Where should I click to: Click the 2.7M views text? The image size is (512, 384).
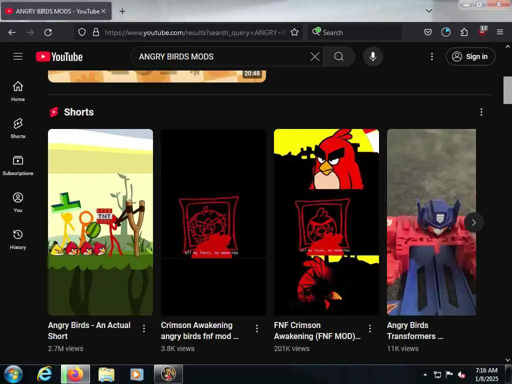(65, 348)
